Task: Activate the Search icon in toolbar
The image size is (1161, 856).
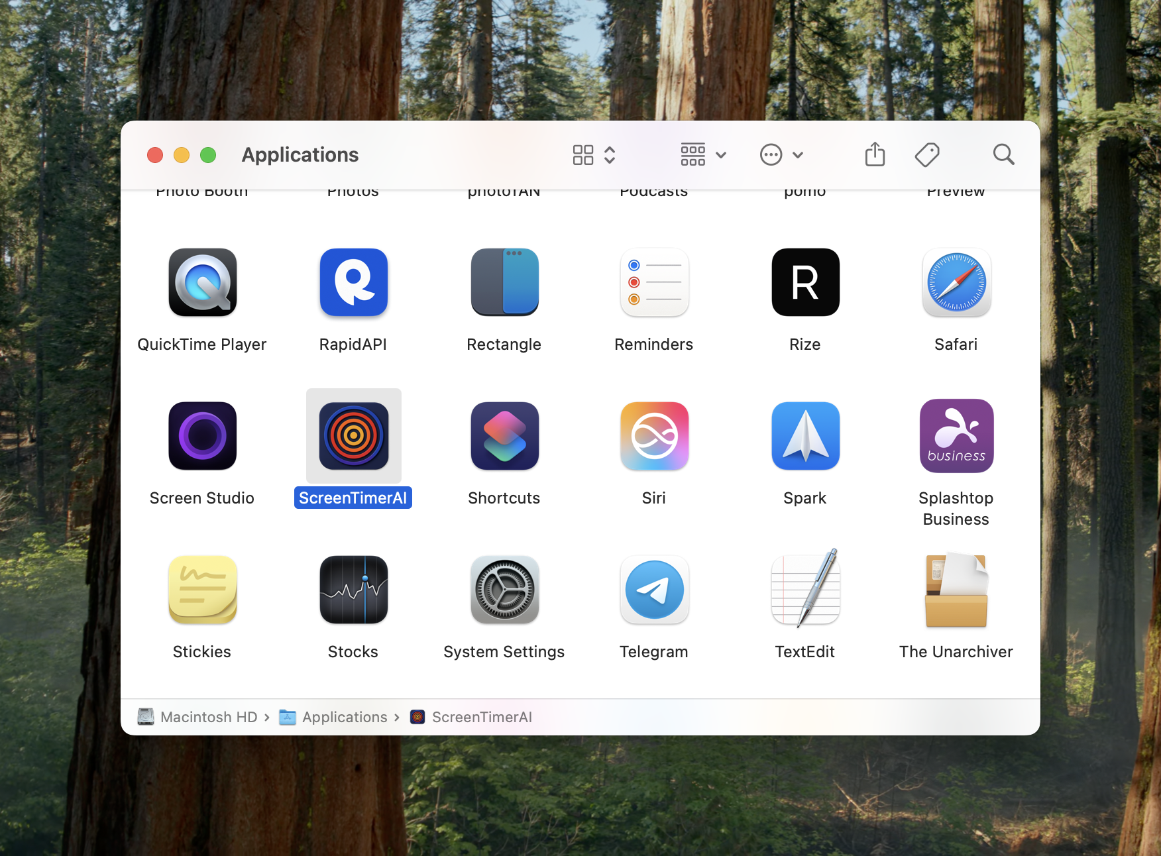Action: point(1003,154)
